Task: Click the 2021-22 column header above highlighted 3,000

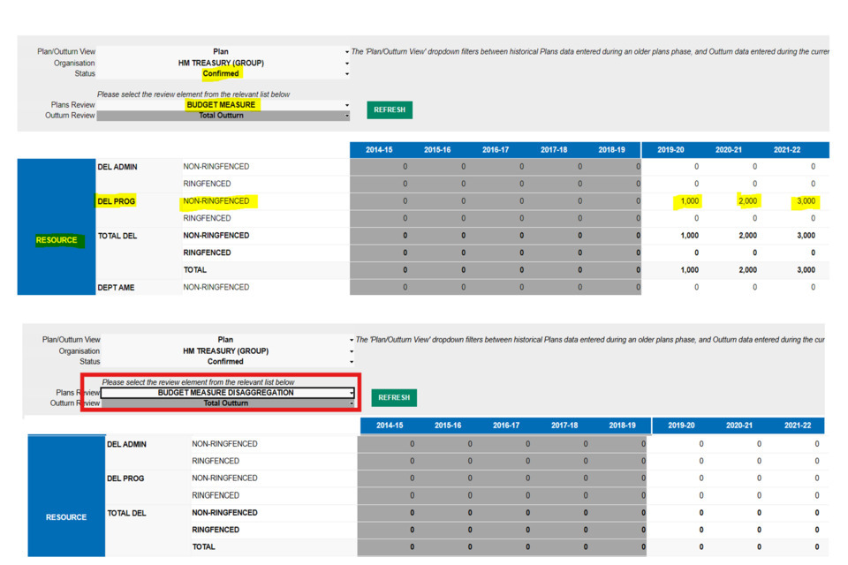Action: pos(787,150)
